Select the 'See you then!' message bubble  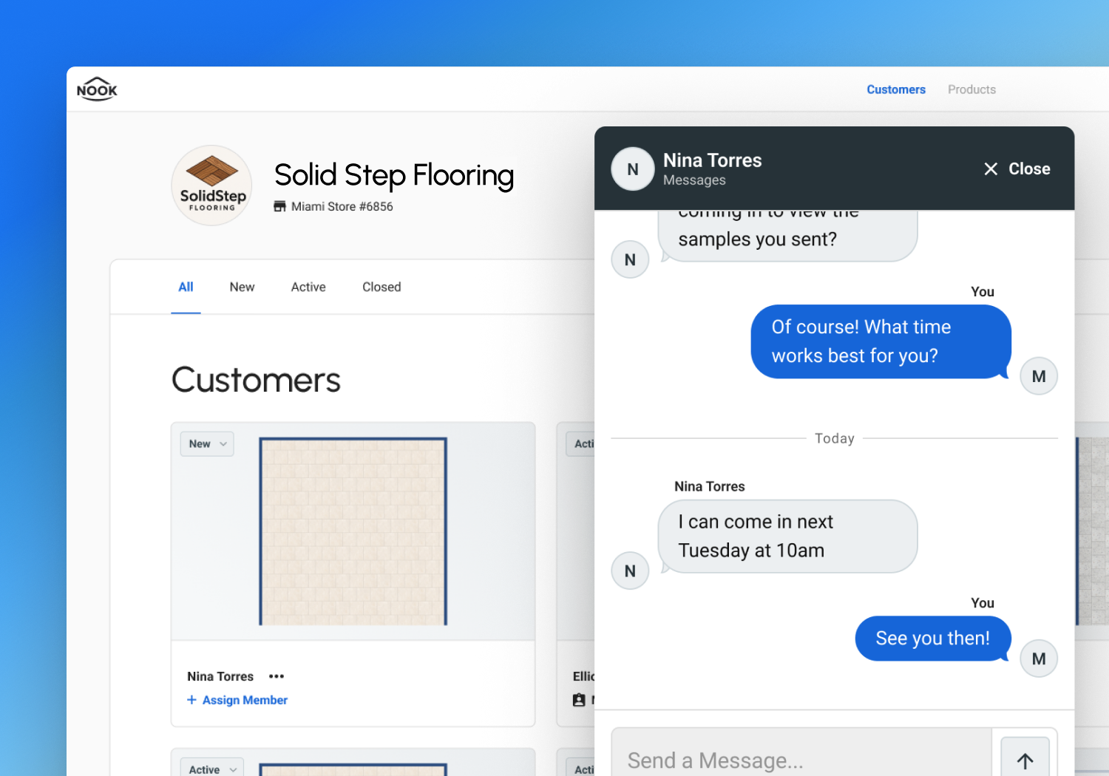point(933,639)
